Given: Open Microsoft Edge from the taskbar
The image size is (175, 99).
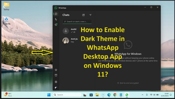Looking at the screenshot, I should click(109, 95).
